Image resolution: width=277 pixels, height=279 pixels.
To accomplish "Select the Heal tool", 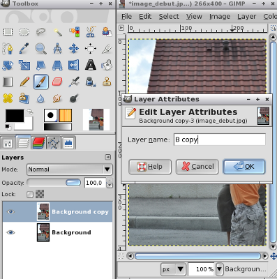I will click(8, 98).
